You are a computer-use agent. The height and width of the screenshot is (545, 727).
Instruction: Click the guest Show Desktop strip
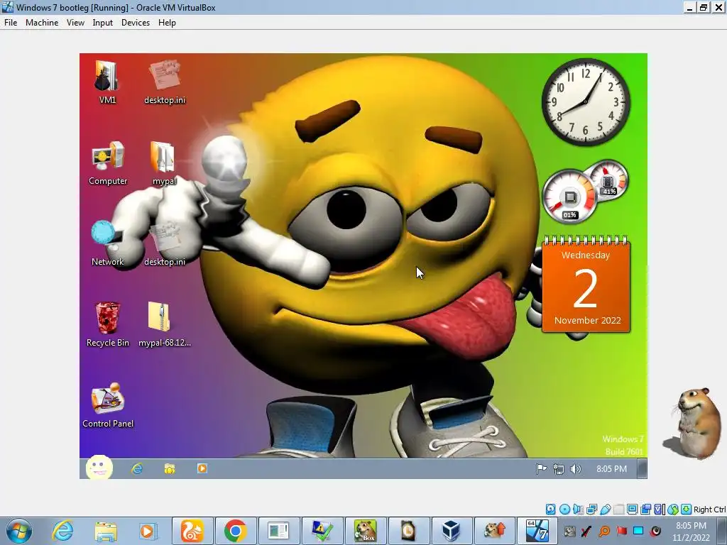[642, 468]
